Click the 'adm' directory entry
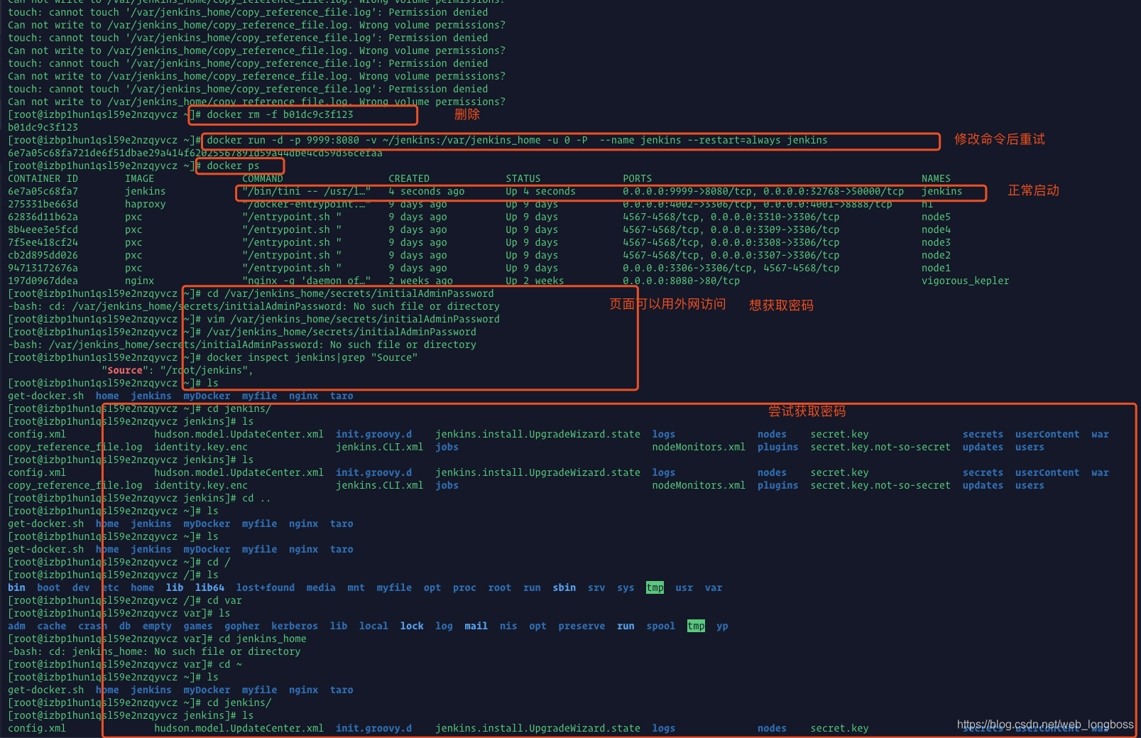 (x=16, y=626)
